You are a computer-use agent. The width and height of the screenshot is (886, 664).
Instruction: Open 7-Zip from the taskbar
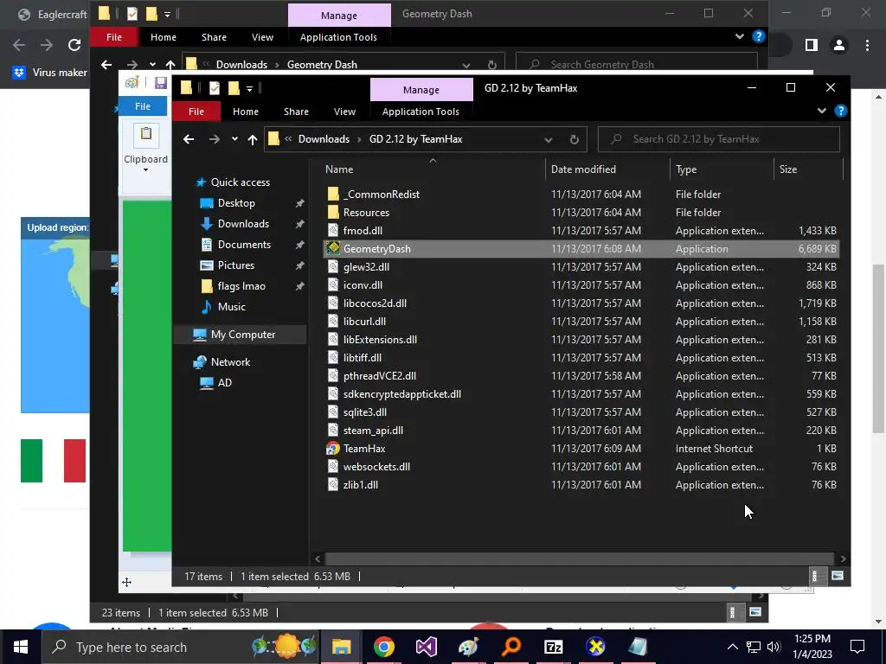click(x=553, y=647)
